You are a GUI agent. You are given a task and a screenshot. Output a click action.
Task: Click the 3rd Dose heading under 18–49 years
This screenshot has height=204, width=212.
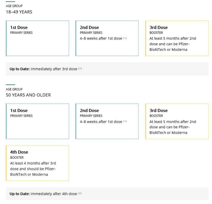159,28
